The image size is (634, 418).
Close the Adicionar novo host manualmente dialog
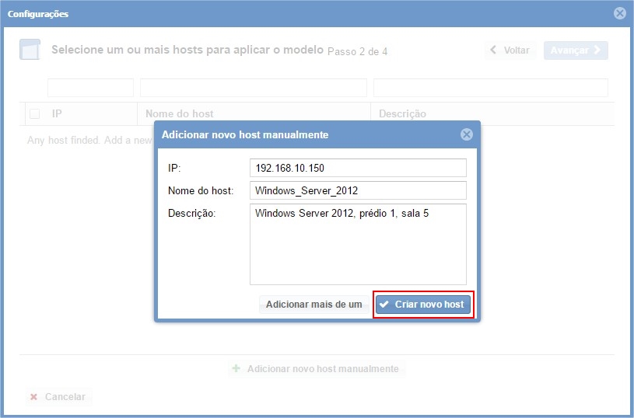(467, 134)
